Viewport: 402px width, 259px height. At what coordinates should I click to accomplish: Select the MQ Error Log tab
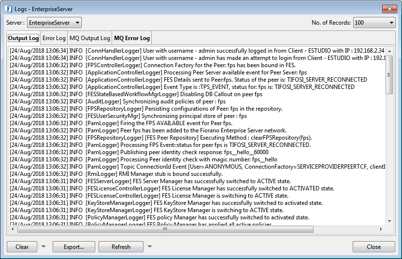tap(132, 38)
